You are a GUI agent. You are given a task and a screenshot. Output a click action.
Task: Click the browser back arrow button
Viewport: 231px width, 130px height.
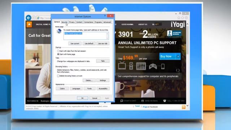pyautogui.click(x=29, y=18)
